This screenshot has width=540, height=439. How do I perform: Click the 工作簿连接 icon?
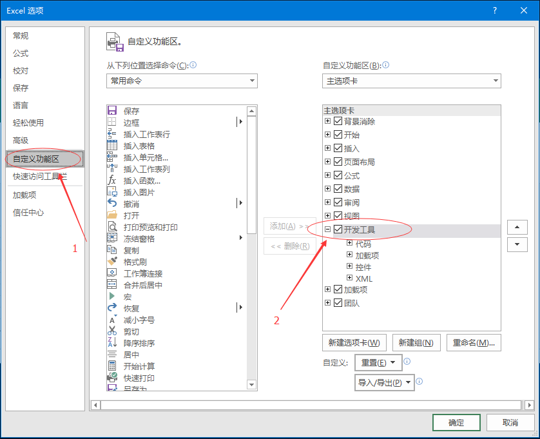pos(112,273)
